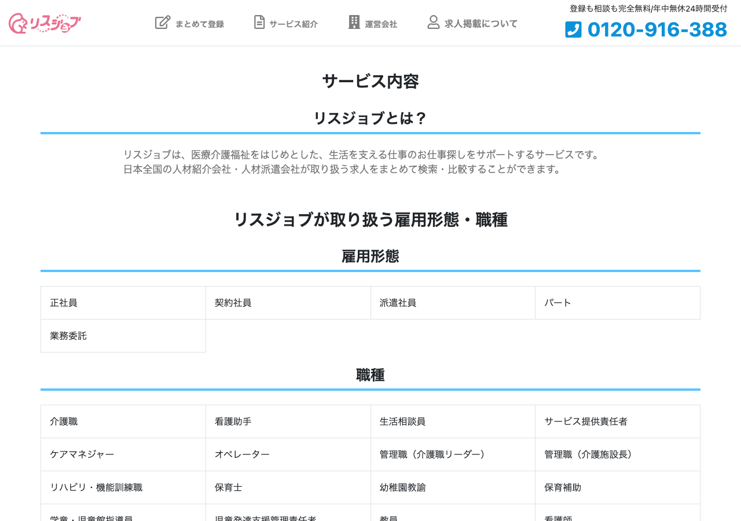Image resolution: width=741 pixels, height=521 pixels.
Task: Click the building icon beside 運営会社
Action: 354,23
